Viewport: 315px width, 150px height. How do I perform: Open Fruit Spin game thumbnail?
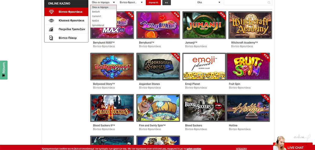tap(248, 67)
